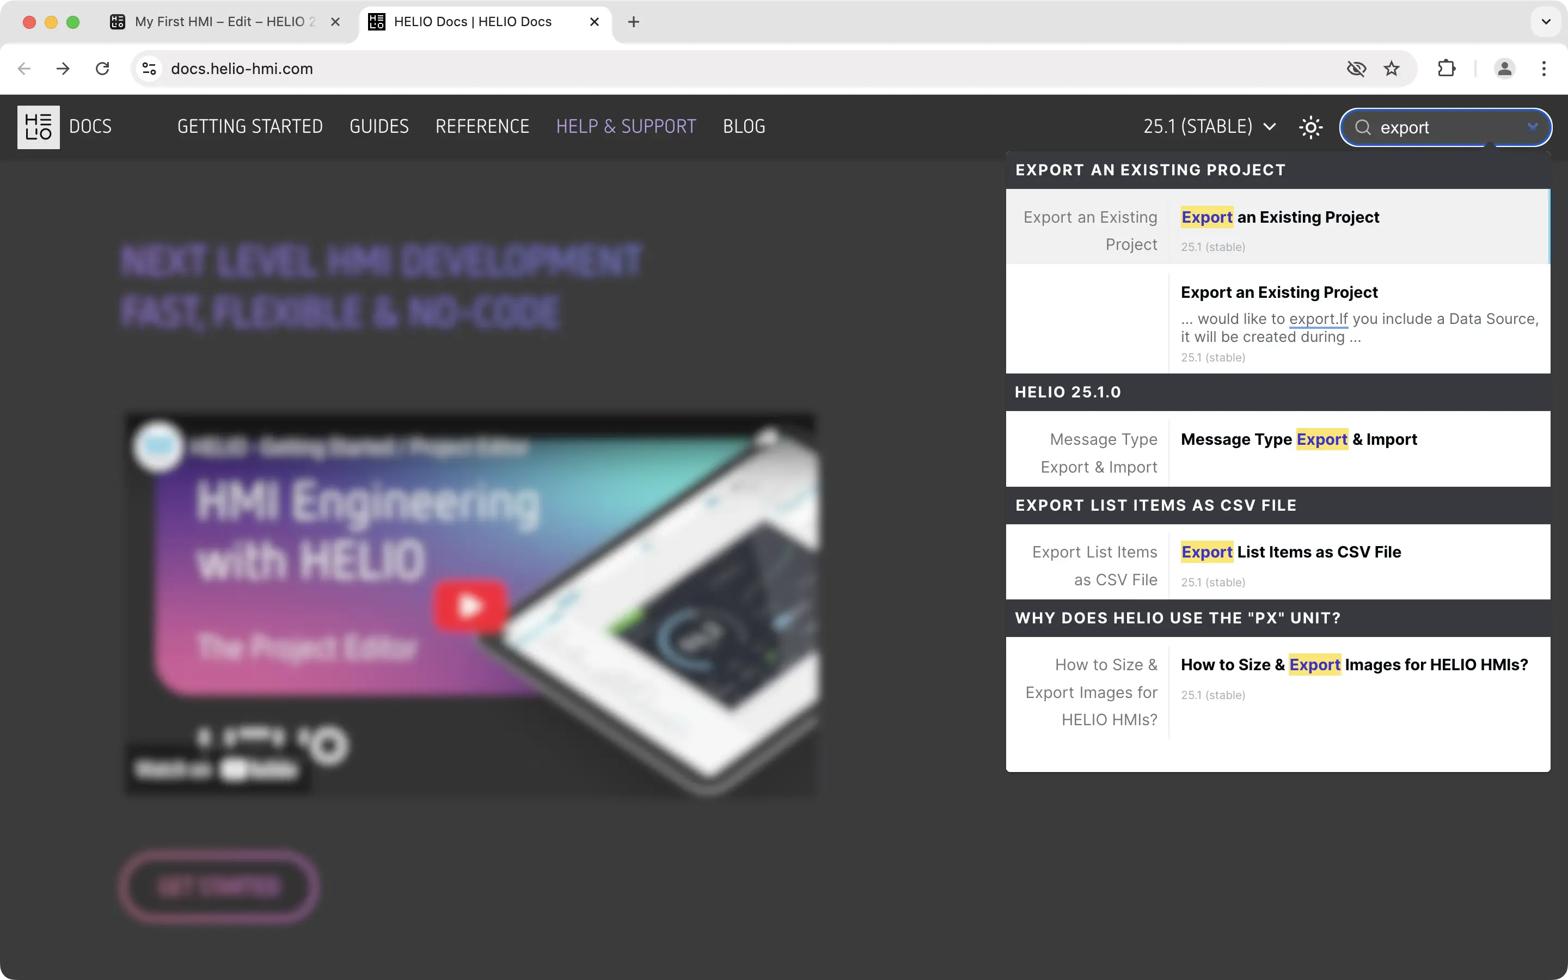Open the 25.1 (STABLE) version dropdown
Viewport: 1568px width, 980px height.
[1209, 126]
